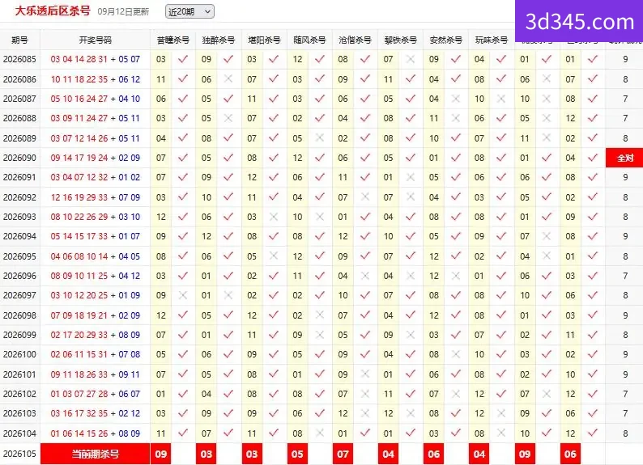
Task: Click the only gray cross in row 2026094
Action: tap(546, 236)
